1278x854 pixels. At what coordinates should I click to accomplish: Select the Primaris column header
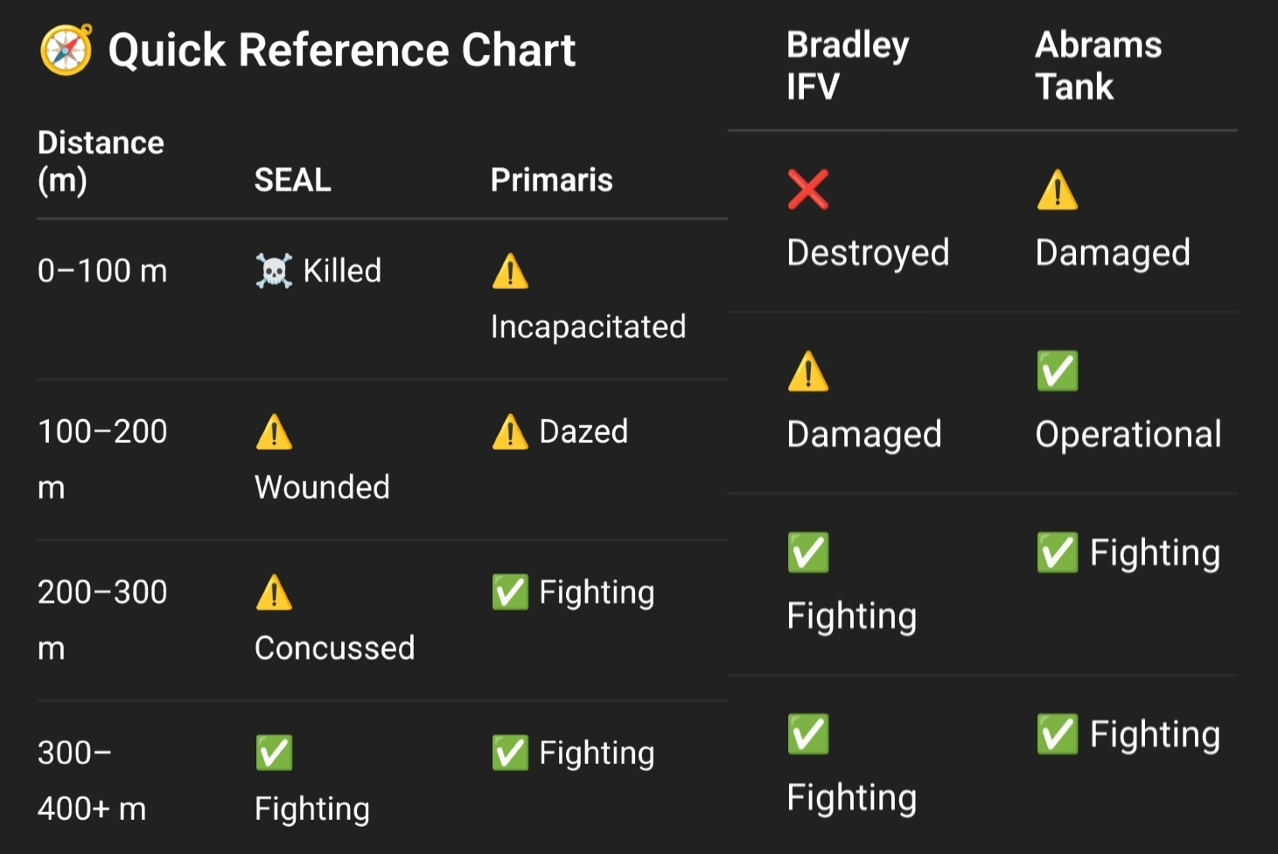pos(552,180)
